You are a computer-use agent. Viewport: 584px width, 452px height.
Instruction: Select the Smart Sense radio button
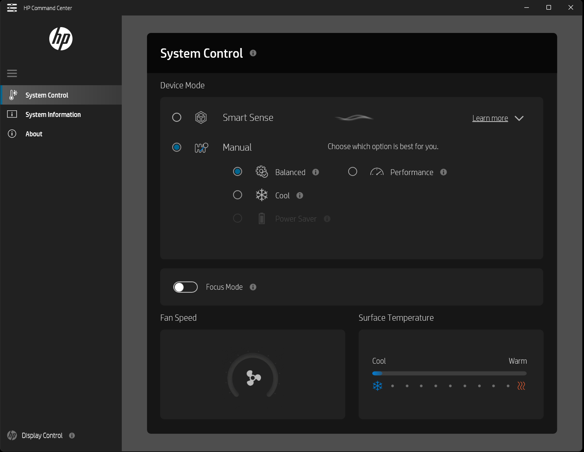click(177, 117)
